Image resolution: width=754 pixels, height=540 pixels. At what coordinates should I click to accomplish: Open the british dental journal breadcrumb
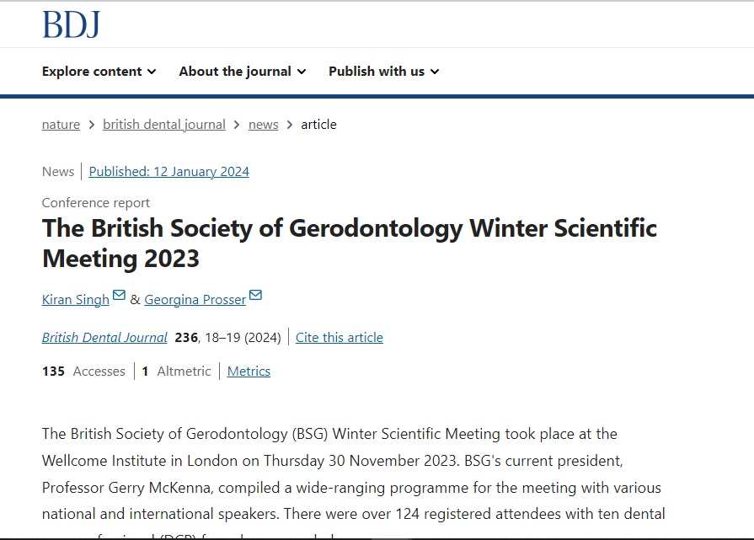tap(164, 125)
